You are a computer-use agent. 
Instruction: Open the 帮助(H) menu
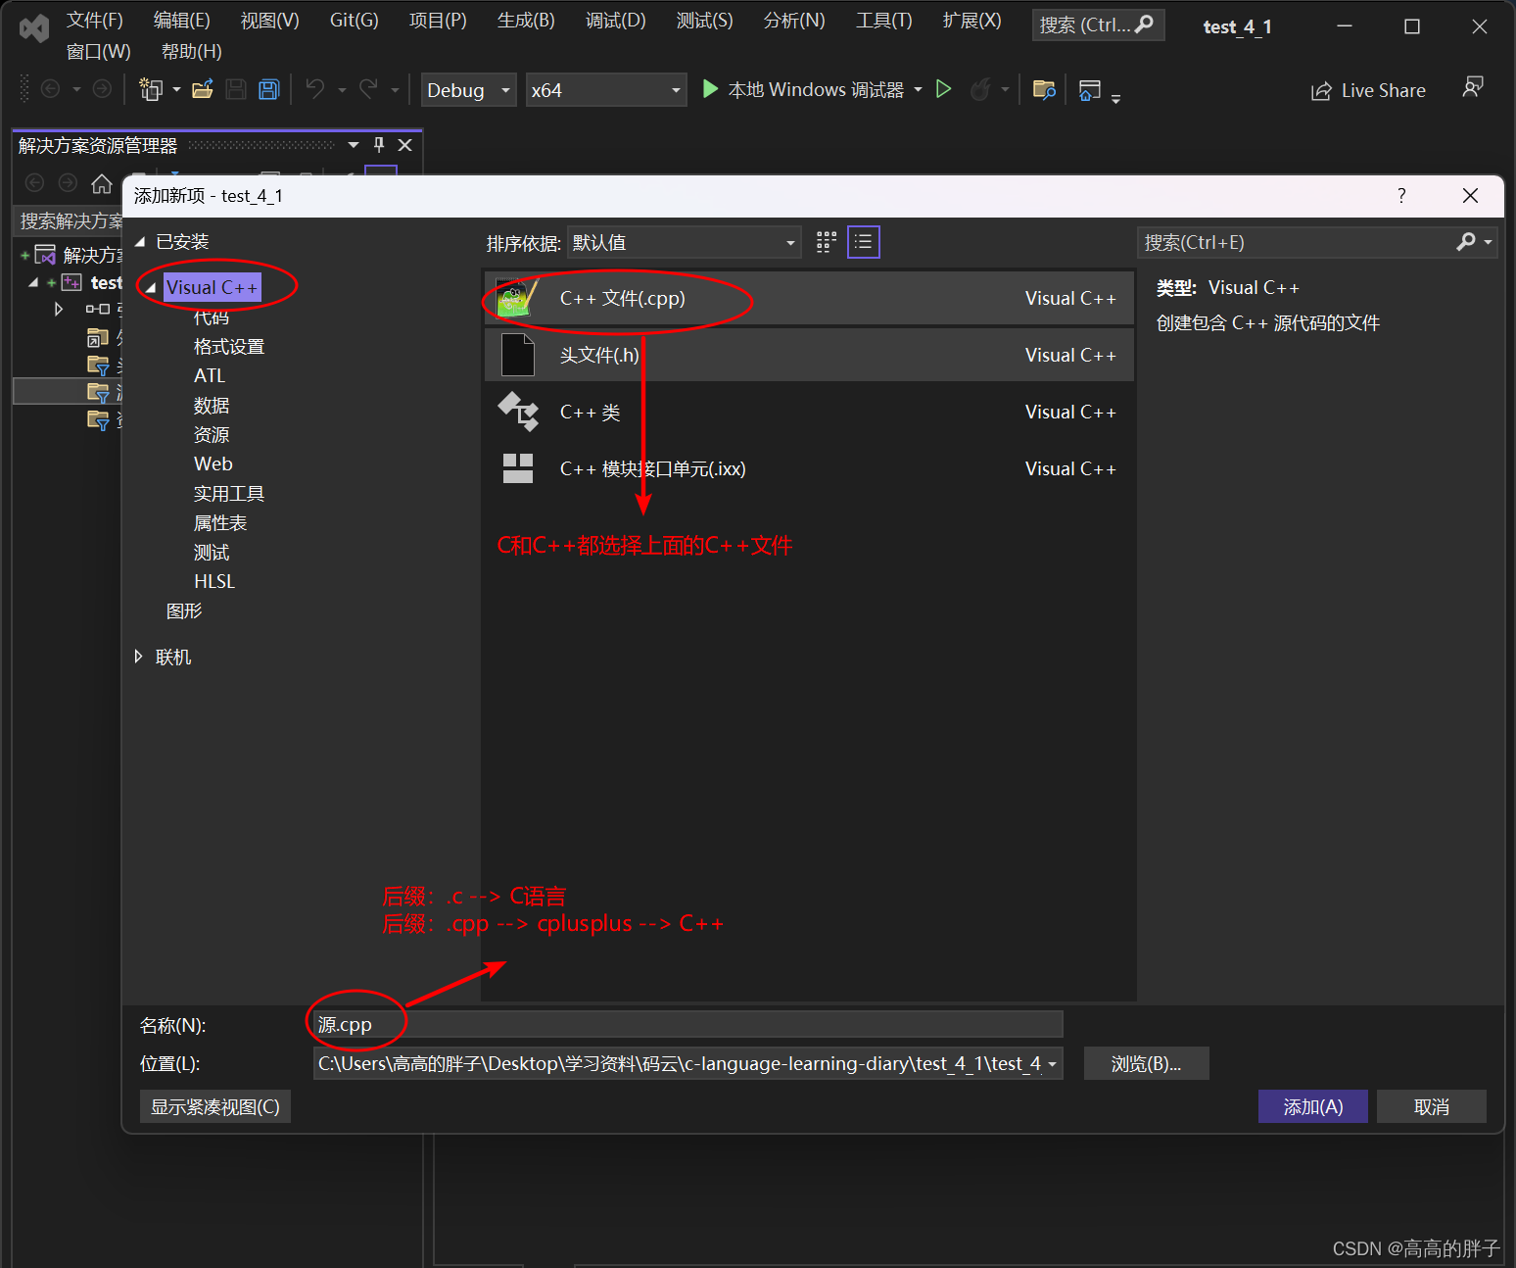(192, 51)
